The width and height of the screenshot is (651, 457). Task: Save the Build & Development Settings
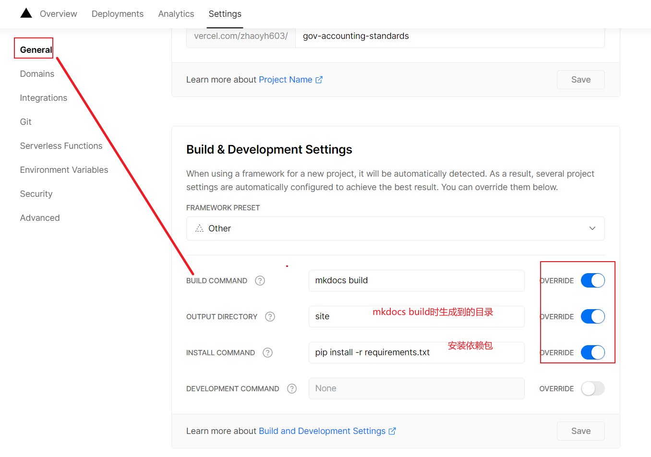coord(580,431)
